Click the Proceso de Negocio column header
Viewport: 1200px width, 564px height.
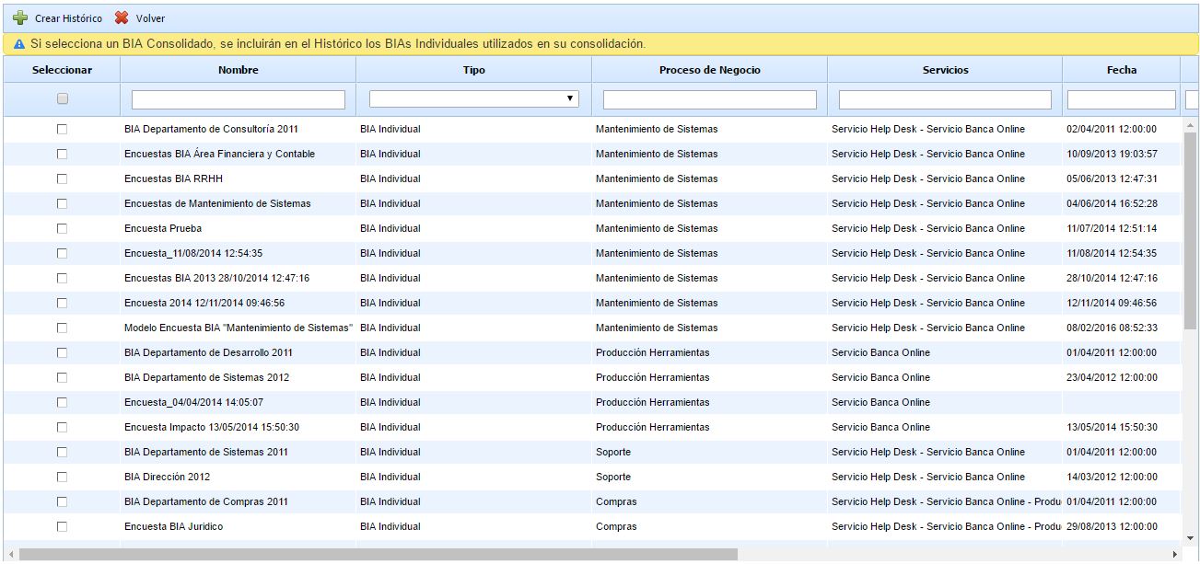click(x=709, y=70)
